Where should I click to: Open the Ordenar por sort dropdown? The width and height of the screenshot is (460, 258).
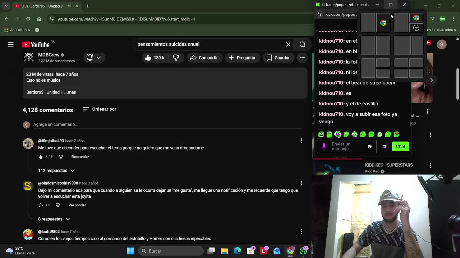[100, 109]
